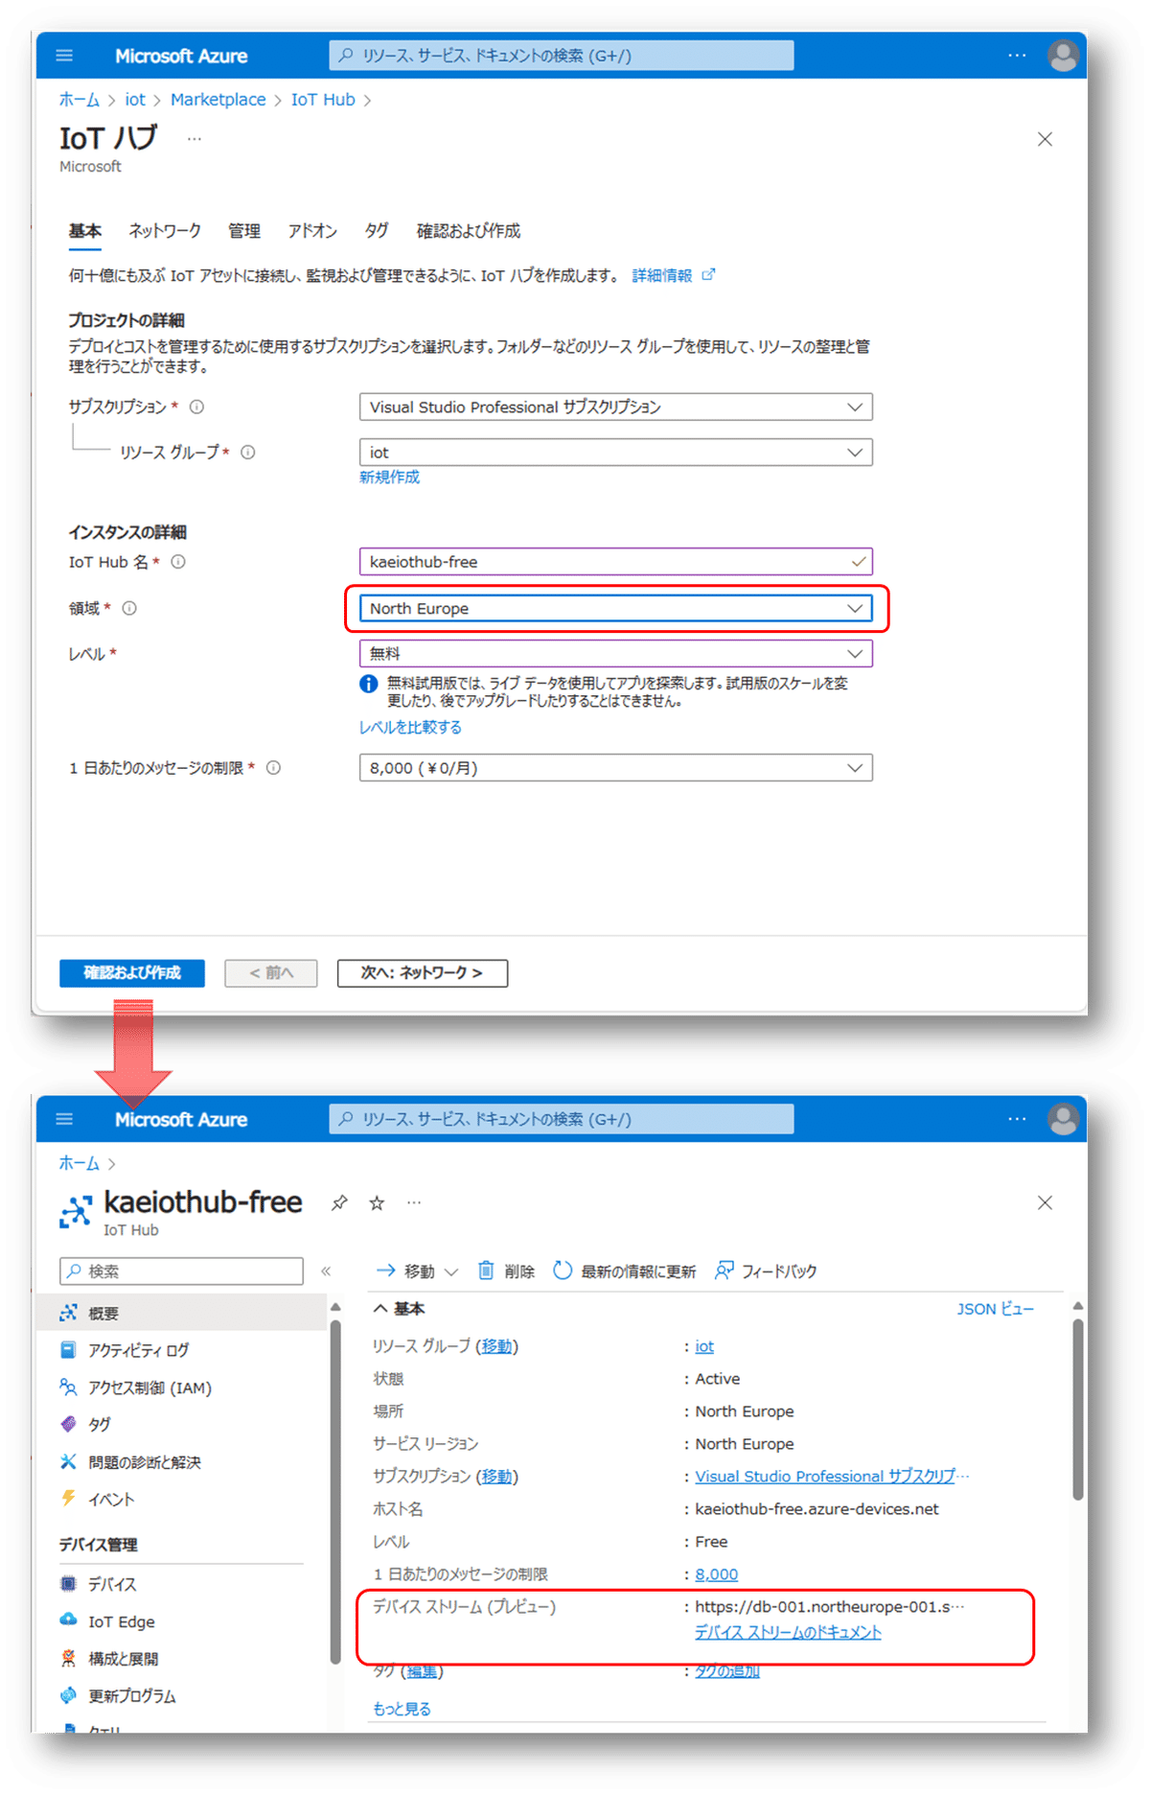The height and width of the screenshot is (1795, 1150).
Task: Click Visual Studio Professional subscription link
Action: 831,1477
